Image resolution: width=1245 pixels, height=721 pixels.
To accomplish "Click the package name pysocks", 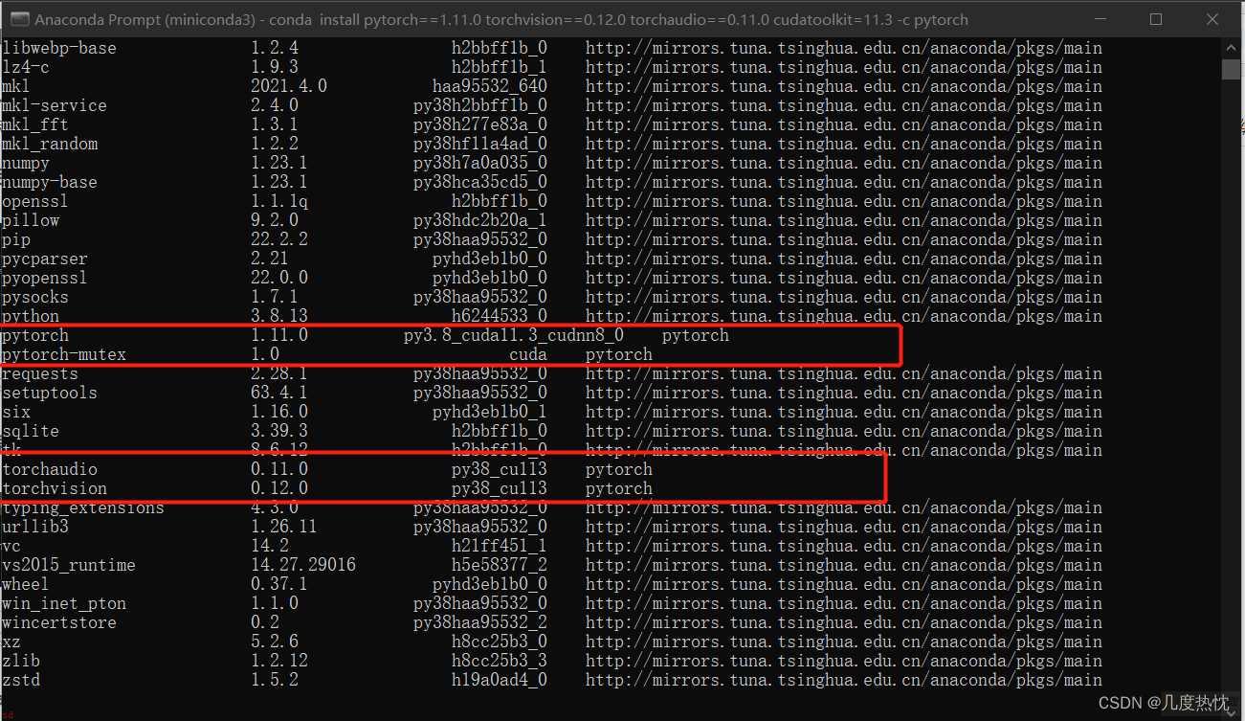I will coord(35,297).
